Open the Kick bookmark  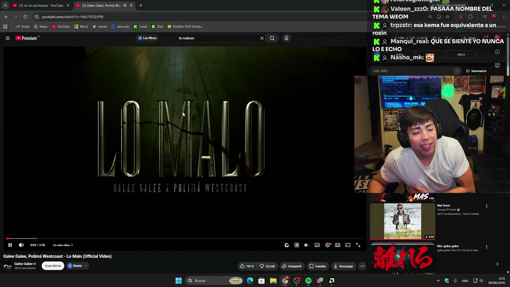157,27
